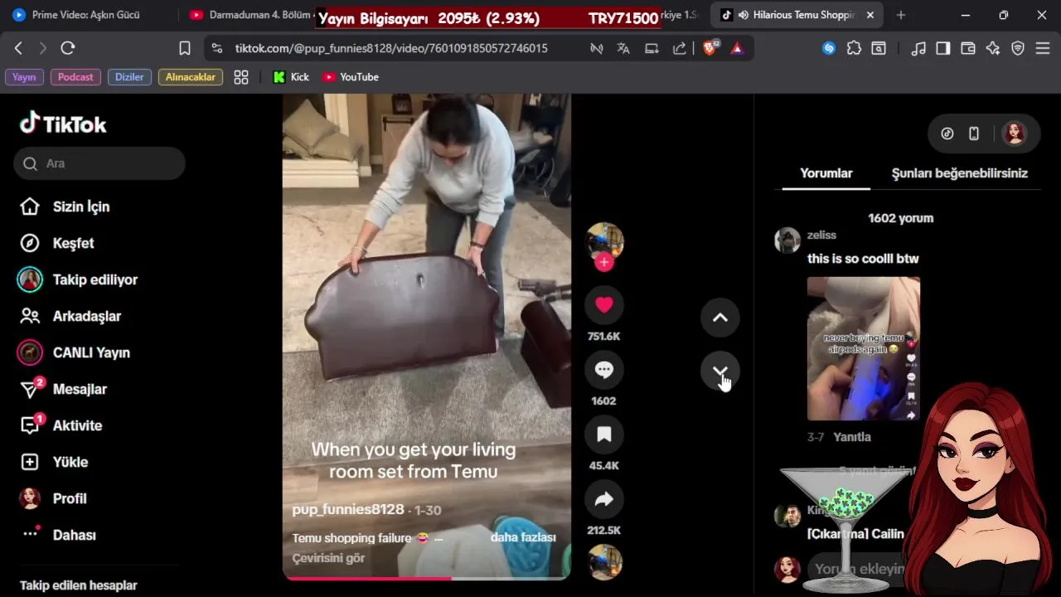Open the Shazam extension icon

pyautogui.click(x=829, y=48)
